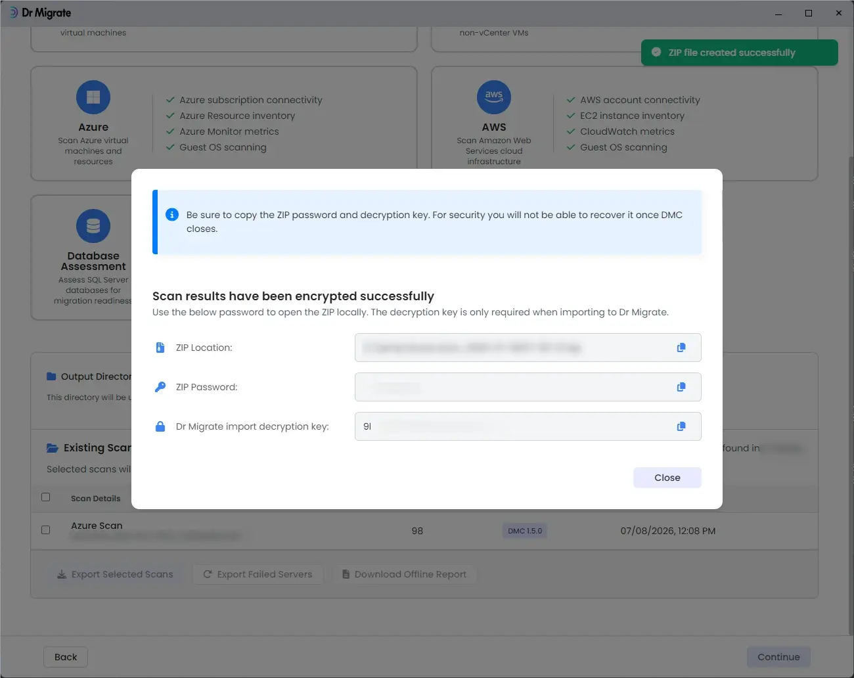Viewport: 854px width, 678px height.
Task: Click the Azure logo icon
Action: click(93, 97)
